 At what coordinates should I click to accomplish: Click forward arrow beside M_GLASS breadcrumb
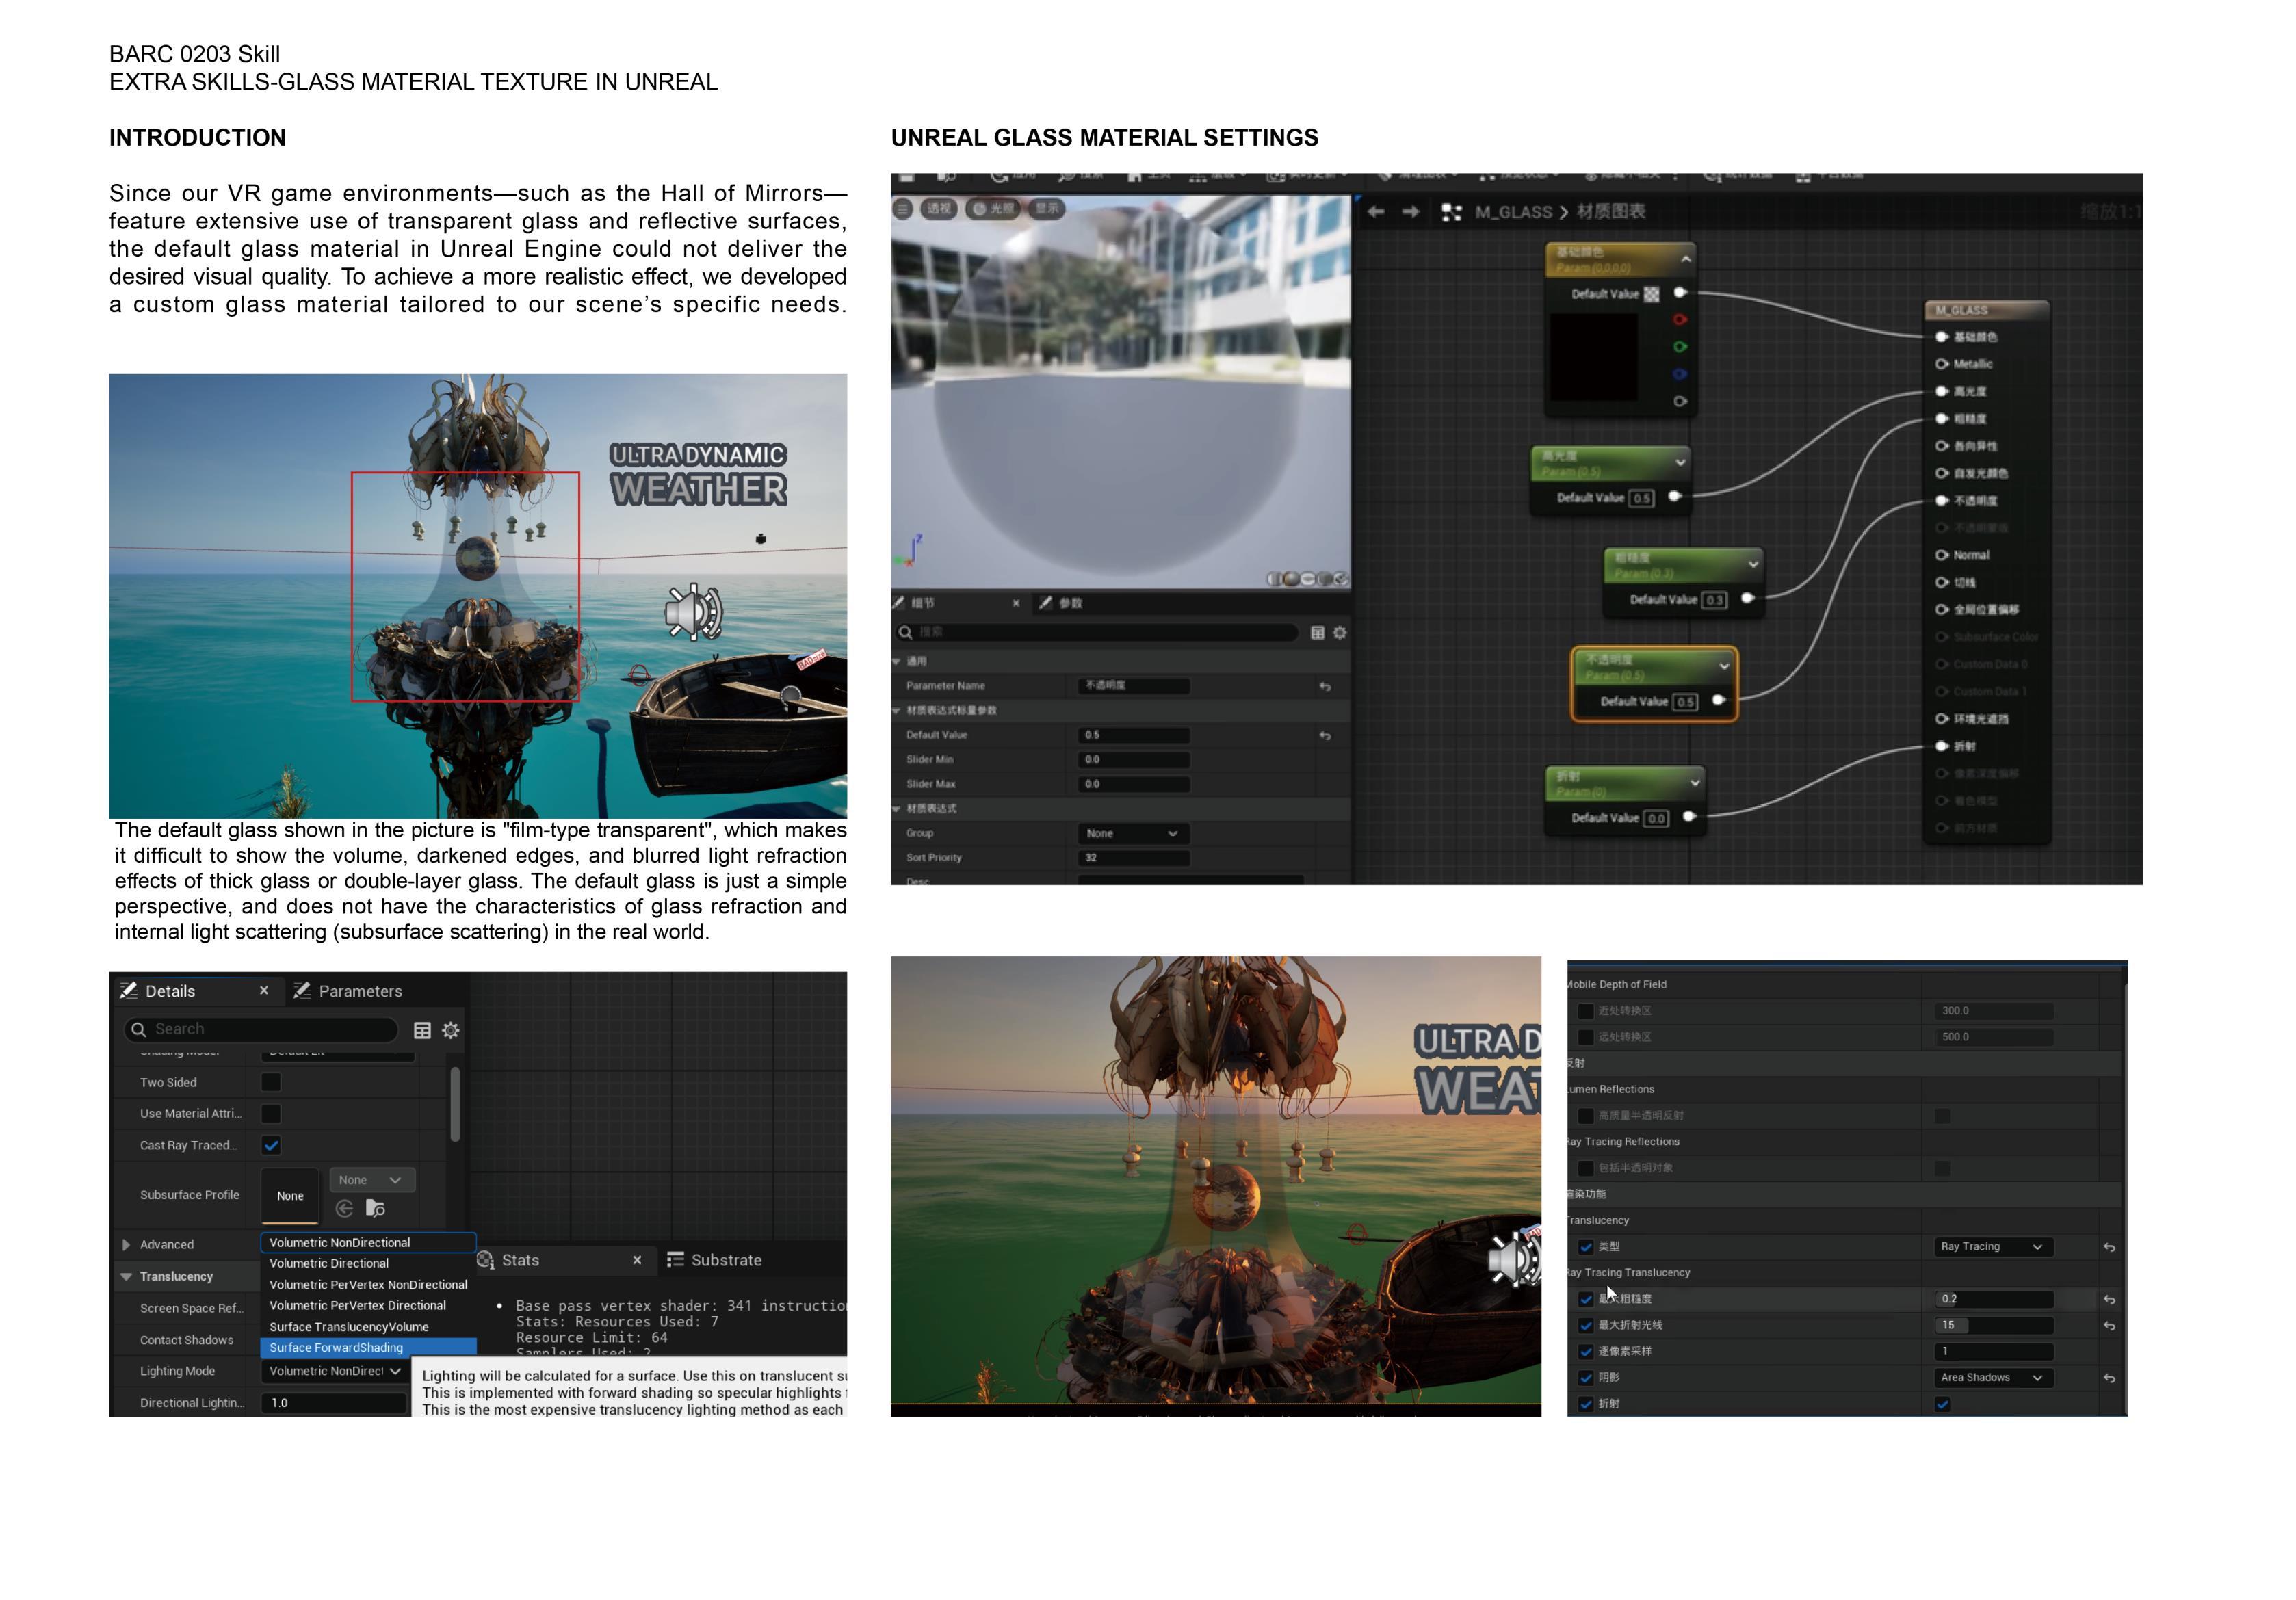click(1410, 212)
